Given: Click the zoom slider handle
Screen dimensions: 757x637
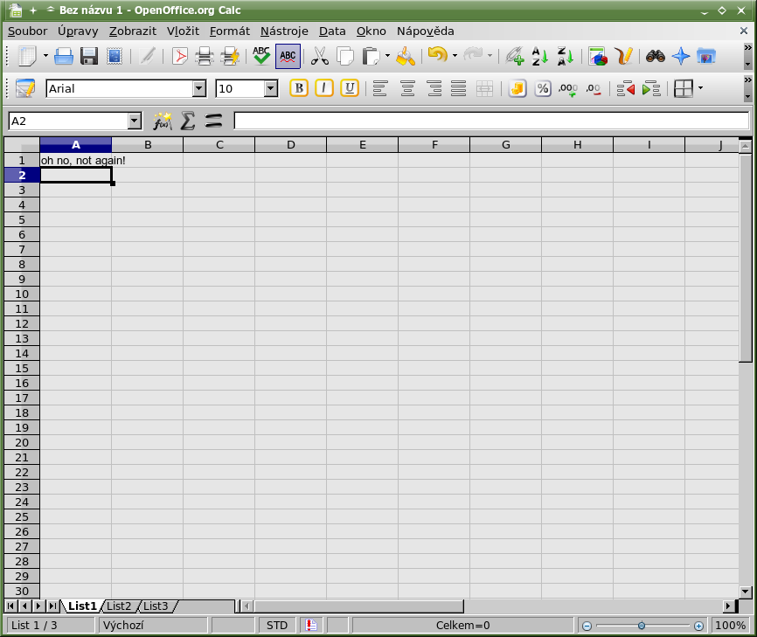Looking at the screenshot, I should (641, 626).
